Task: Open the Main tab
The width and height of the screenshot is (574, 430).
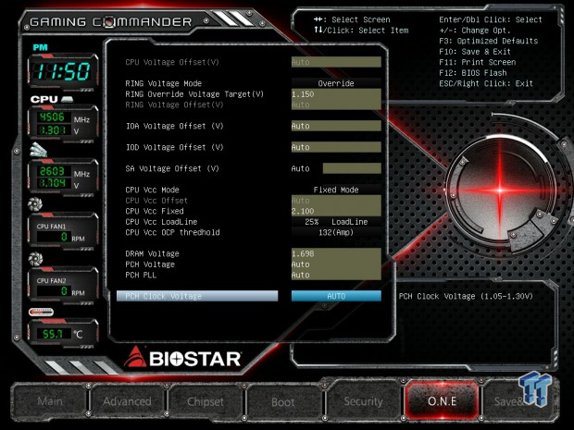Action: [x=50, y=401]
